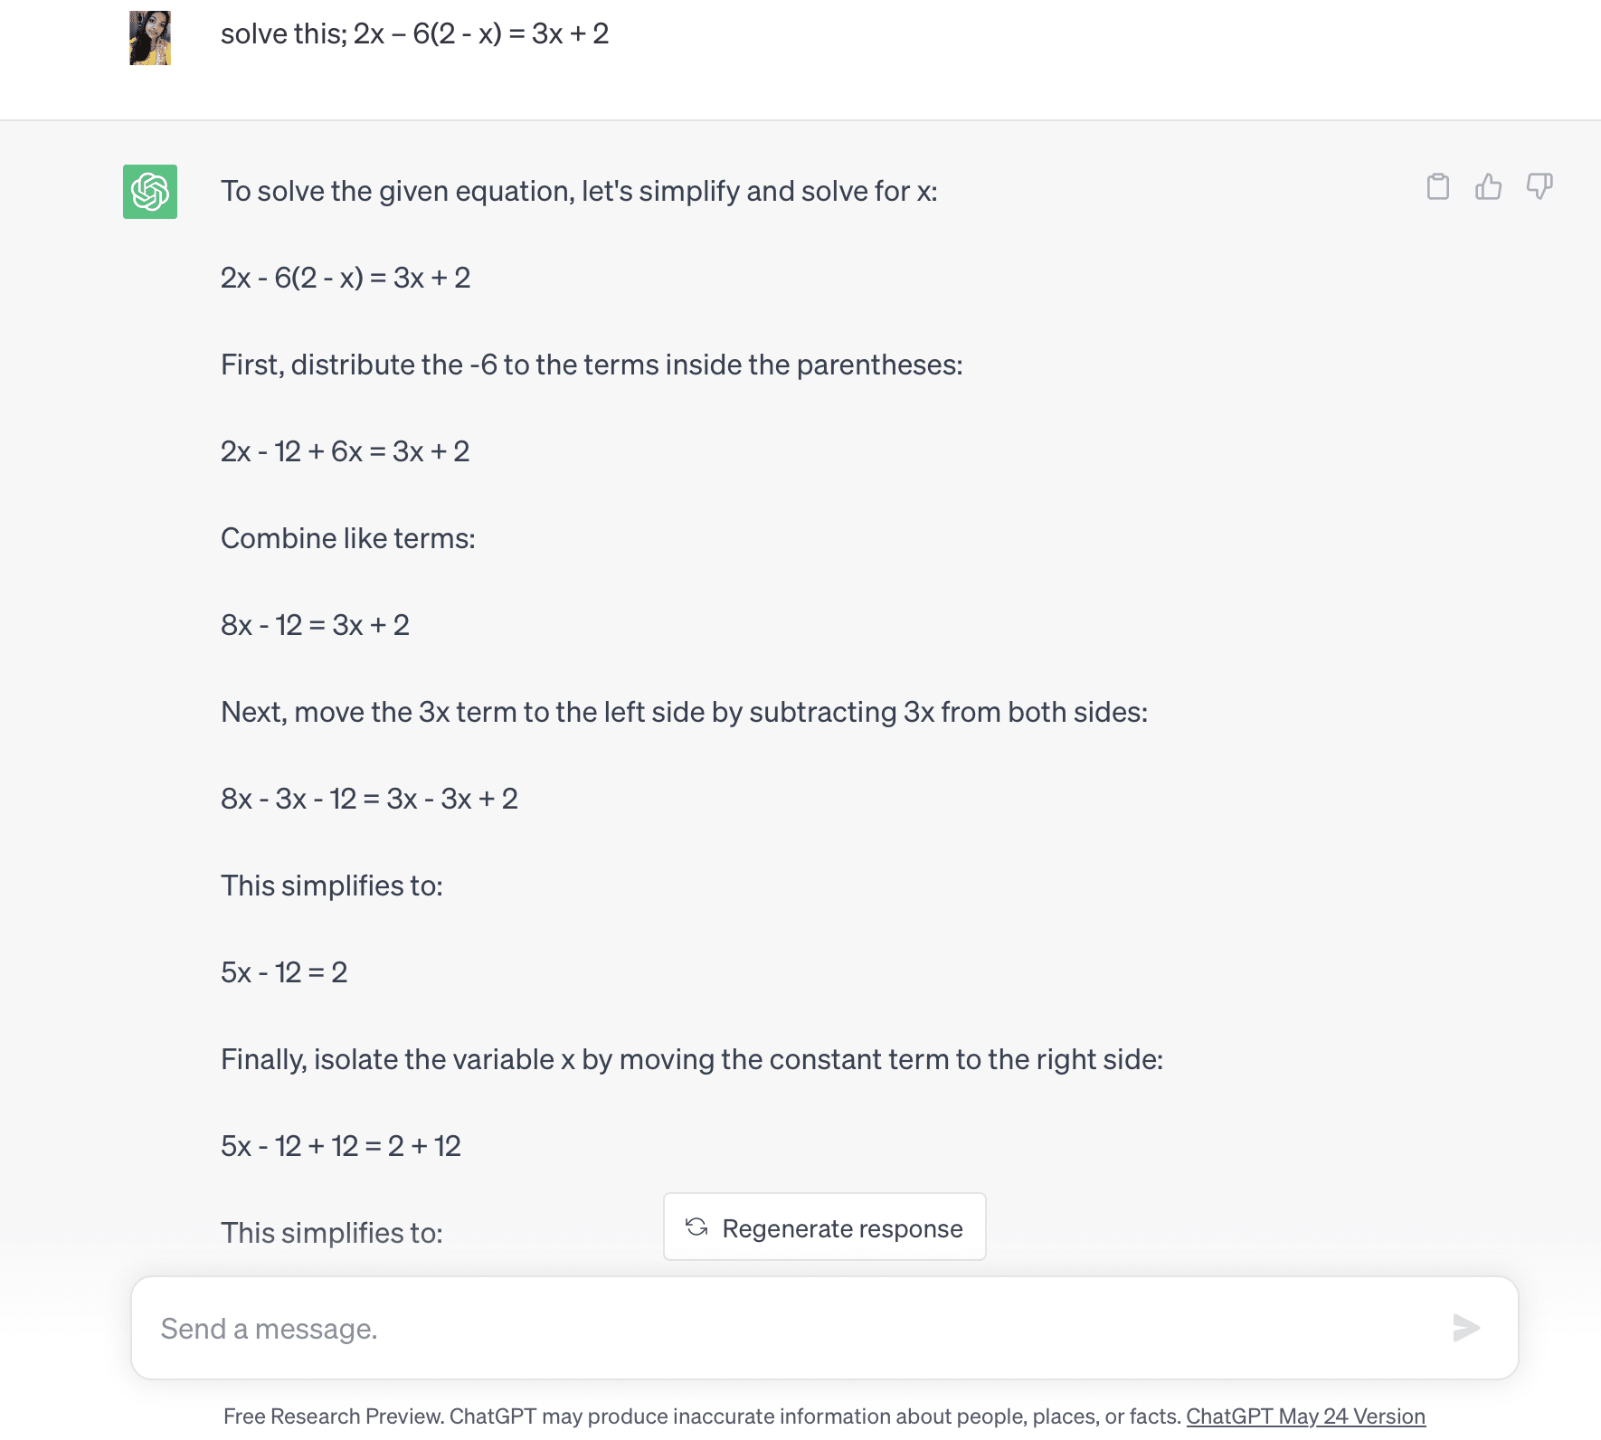The image size is (1601, 1440).
Task: Click the user profile picture
Action: [150, 38]
